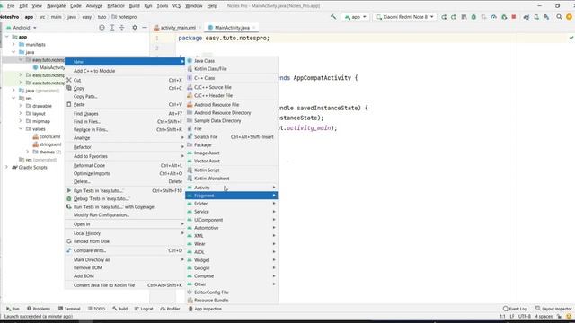This screenshot has width=575, height=323.
Task: Choose Find Usages in context menu
Action: coord(125,114)
